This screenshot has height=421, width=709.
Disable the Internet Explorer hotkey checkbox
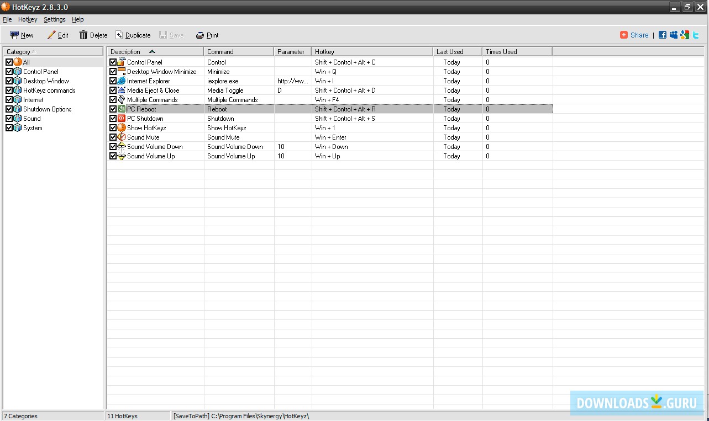pos(113,81)
